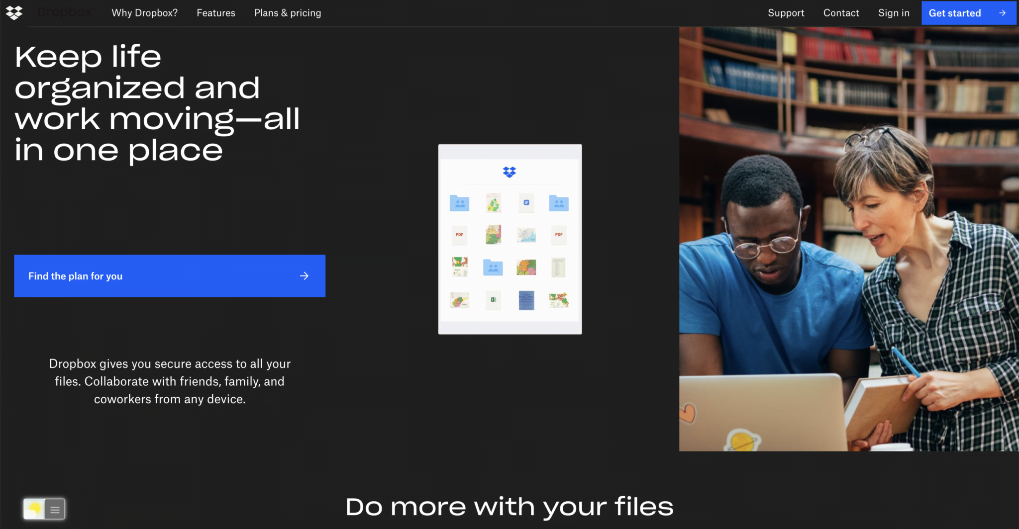Click the Excel spreadsheet file in the mockup

pos(493,300)
